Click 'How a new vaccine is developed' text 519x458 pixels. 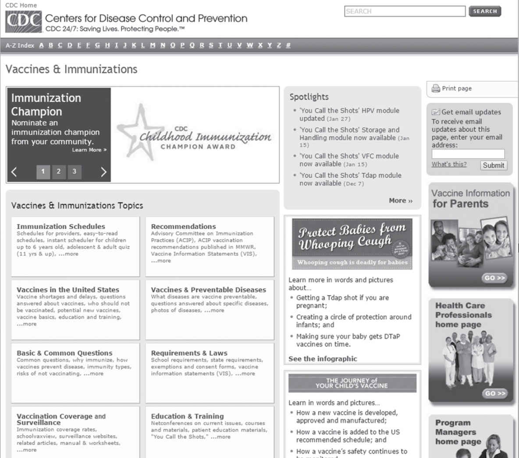click(x=347, y=417)
